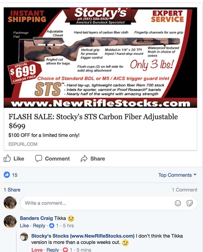Click the blue like reaction icon beside 15
This screenshot has height=252, width=203.
7,175
